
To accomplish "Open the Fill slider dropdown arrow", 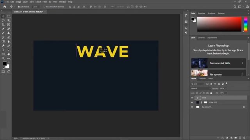I will 226,93.
